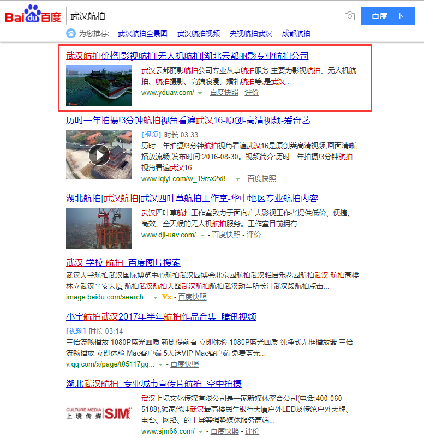Open 百度快照 for iqiyi result
The height and width of the screenshot is (438, 424).
pos(261,178)
